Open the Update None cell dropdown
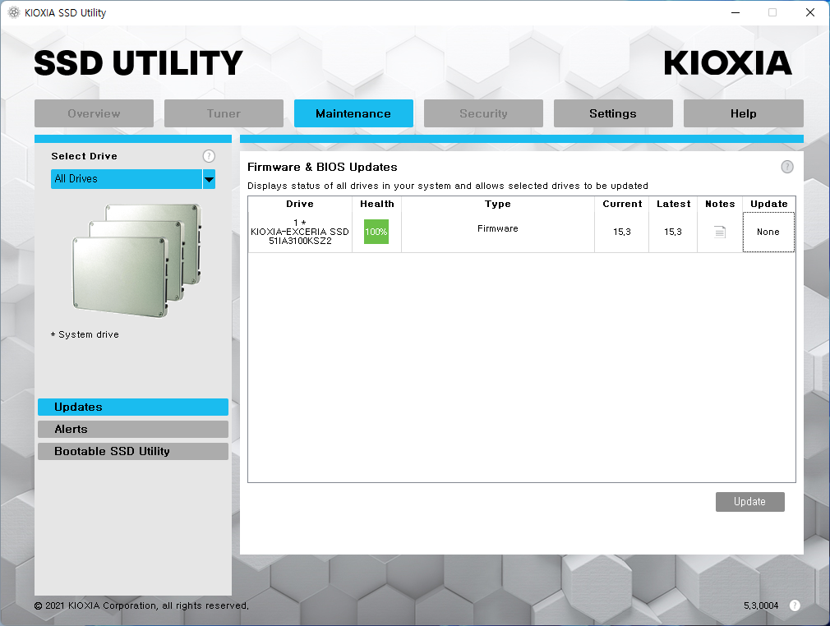The width and height of the screenshot is (830, 626). [x=768, y=232]
